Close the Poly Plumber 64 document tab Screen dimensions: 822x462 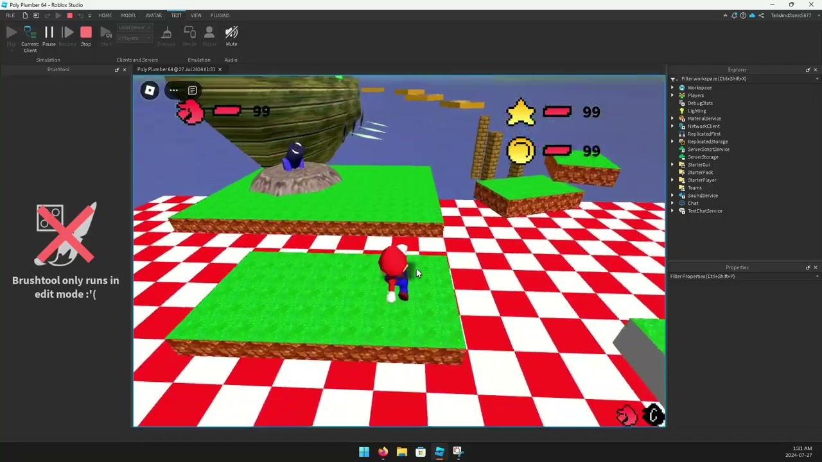[220, 69]
